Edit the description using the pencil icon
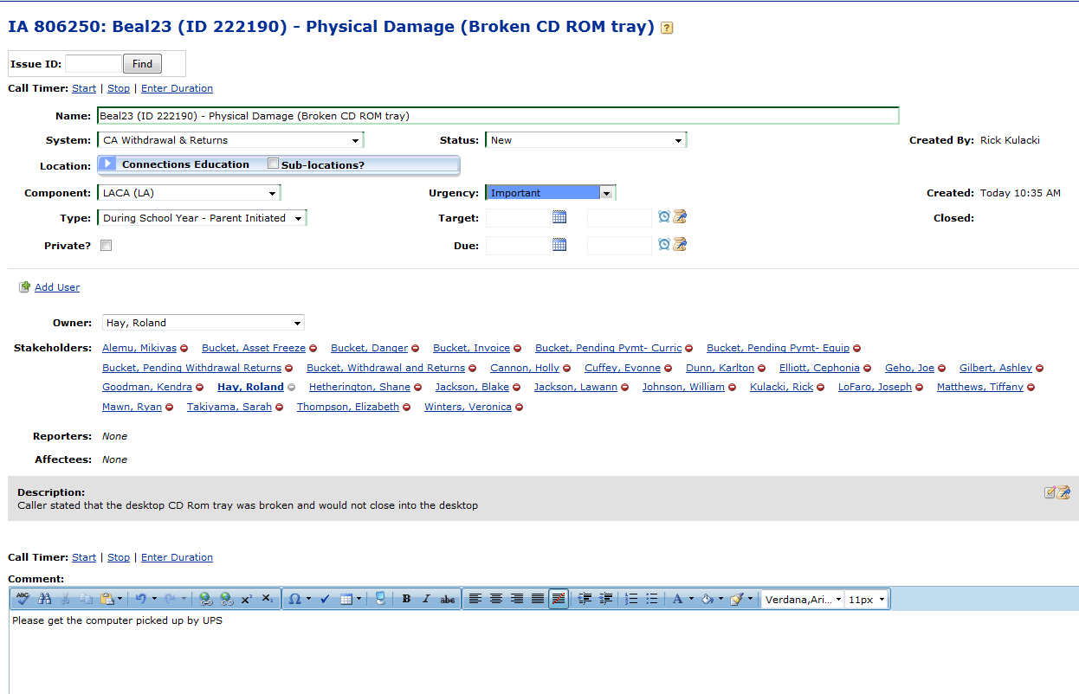The image size is (1079, 694). click(1050, 492)
